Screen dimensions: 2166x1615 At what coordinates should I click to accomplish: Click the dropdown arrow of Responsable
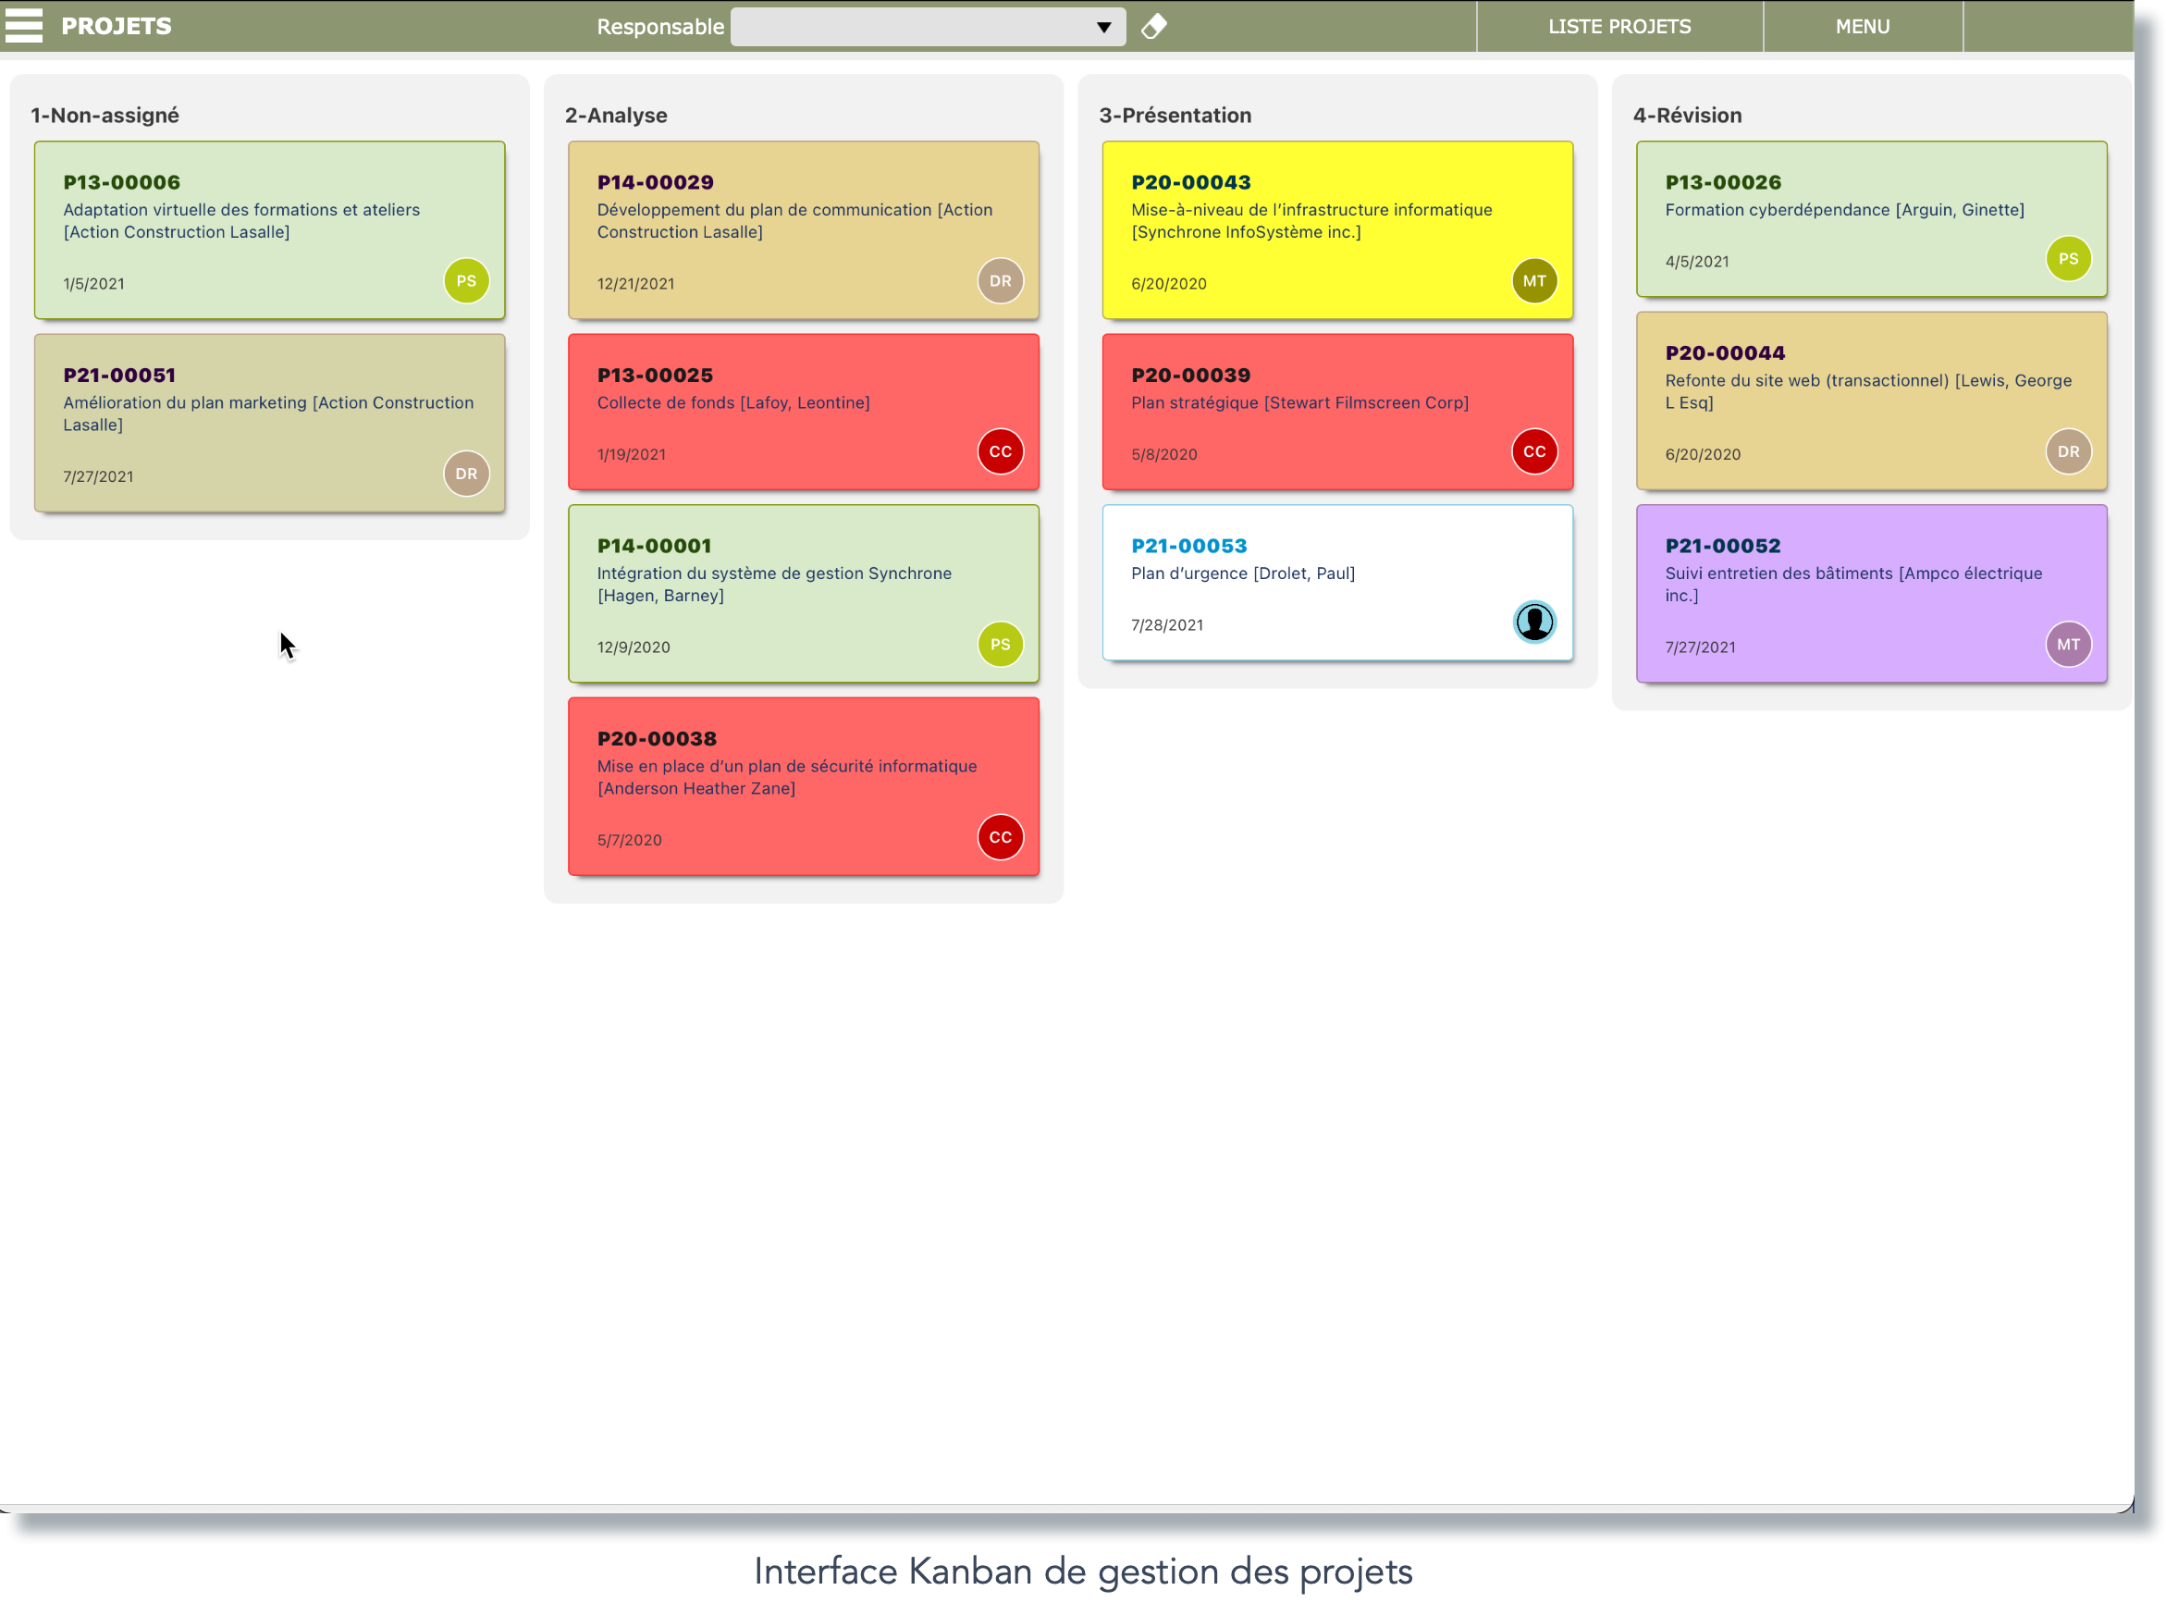[1103, 28]
